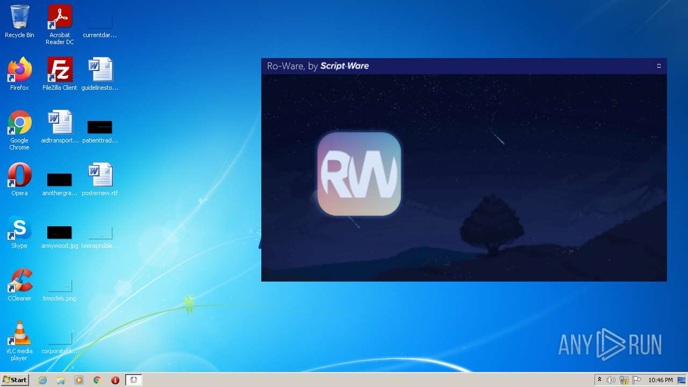
Task: Open Windows Explorer folder in taskbar
Action: (61, 380)
